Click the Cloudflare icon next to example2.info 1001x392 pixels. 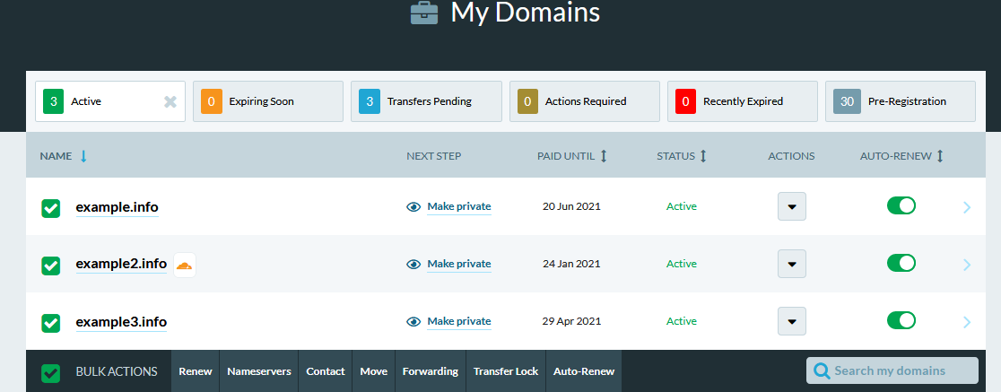coord(184,265)
